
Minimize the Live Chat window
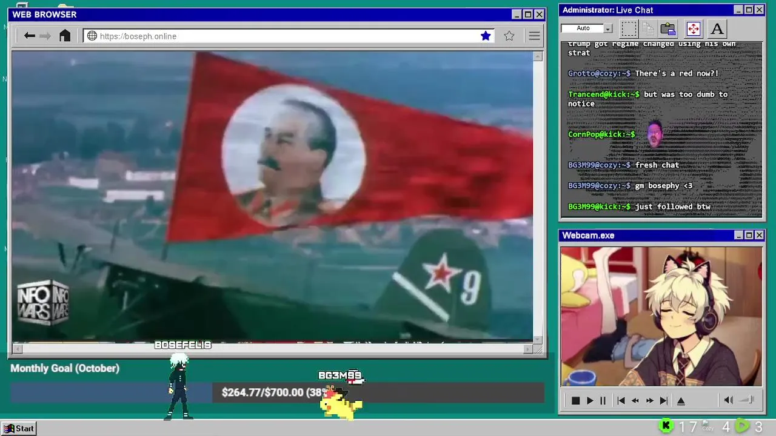pyautogui.click(x=738, y=10)
